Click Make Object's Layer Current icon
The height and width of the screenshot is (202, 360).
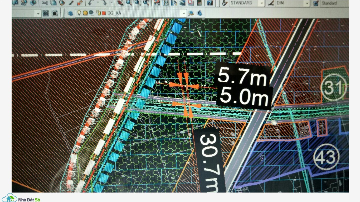[191, 13]
